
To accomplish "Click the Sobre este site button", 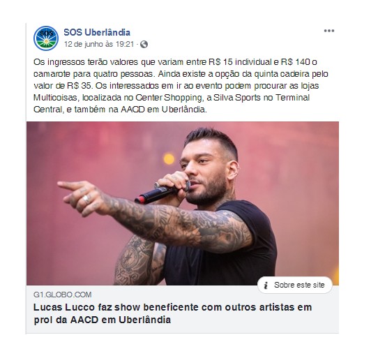I will coord(295,285).
